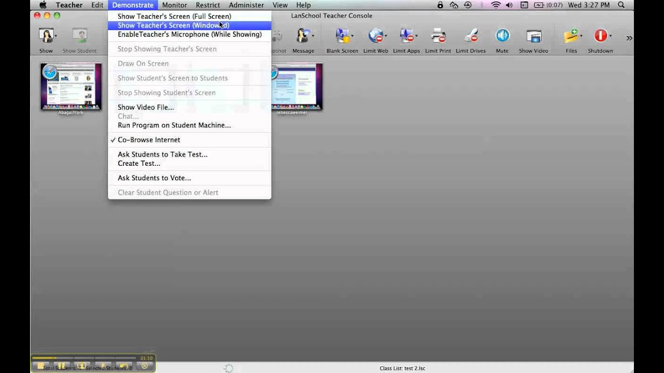Click the Show teacher screen toolbar icon
664x373 pixels.
tap(46, 36)
